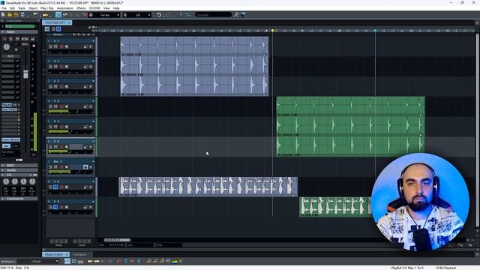This screenshot has width=480, height=270.
Task: Select the green audio clip on track 4
Action: click(x=350, y=106)
